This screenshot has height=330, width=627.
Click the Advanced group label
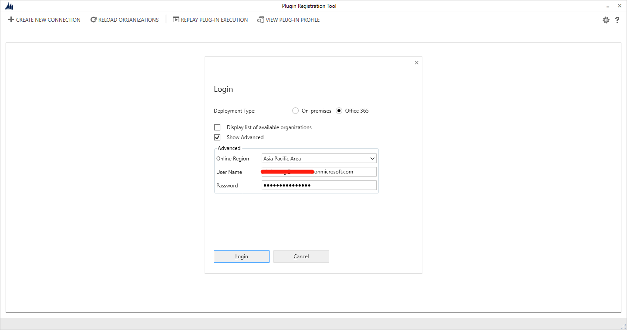coord(229,148)
